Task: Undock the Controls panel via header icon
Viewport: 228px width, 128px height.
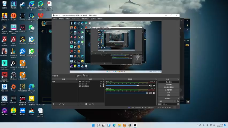Action: pos(178,79)
